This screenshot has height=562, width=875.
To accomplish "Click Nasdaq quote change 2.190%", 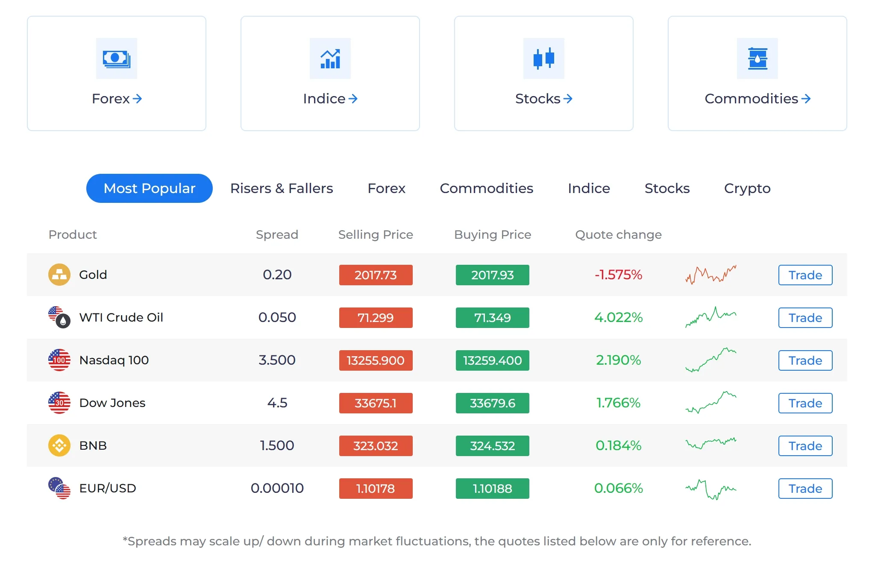I will pos(619,360).
